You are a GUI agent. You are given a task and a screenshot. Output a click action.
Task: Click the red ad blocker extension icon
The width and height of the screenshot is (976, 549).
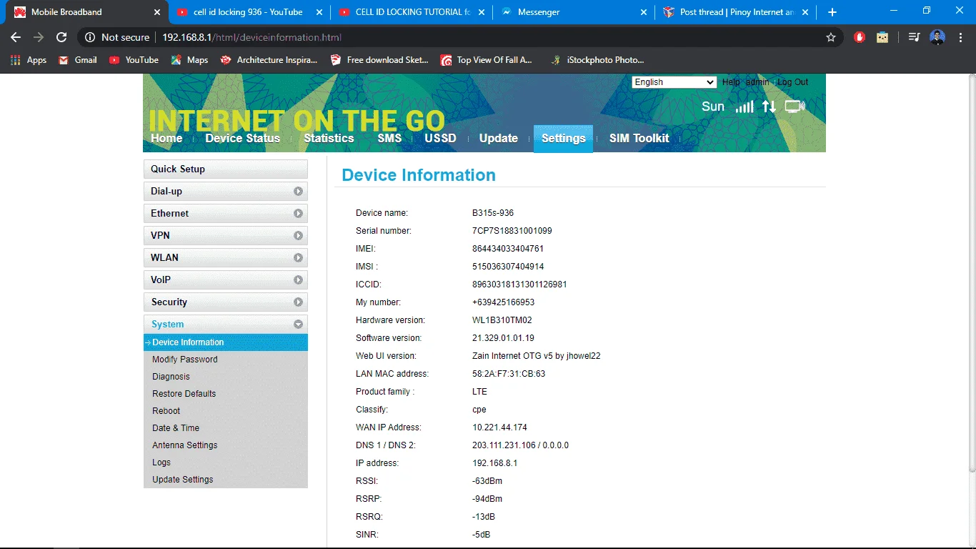click(860, 37)
